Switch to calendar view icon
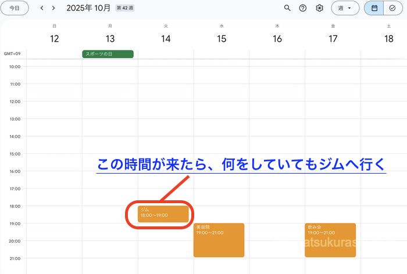407x274 pixels. tap(374, 8)
